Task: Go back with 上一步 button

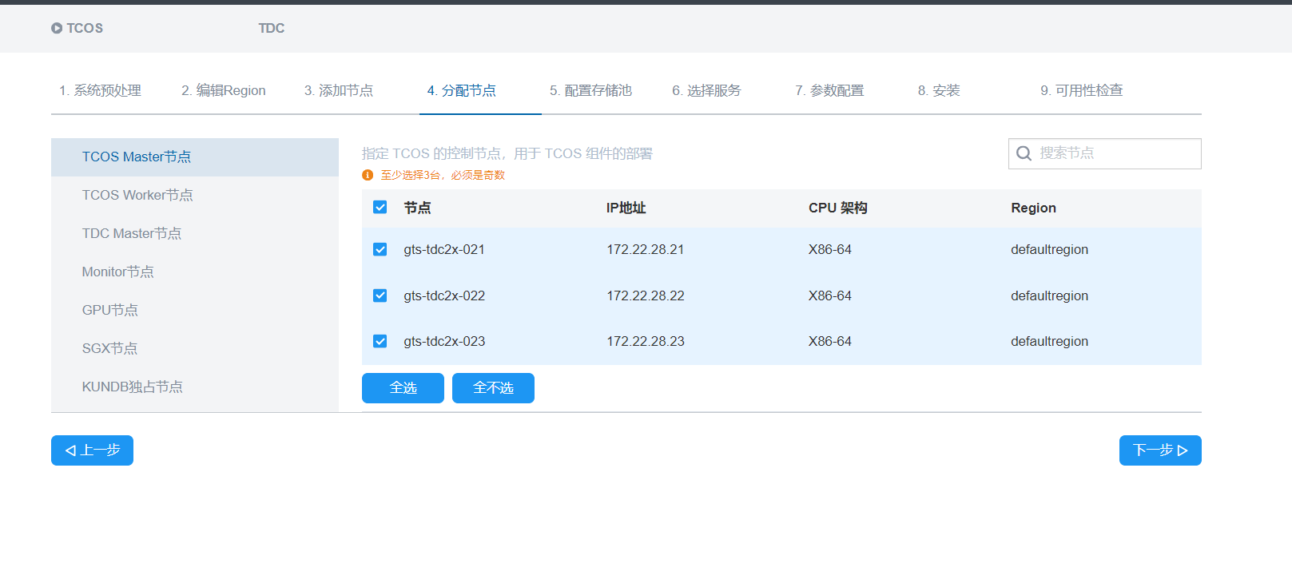Action: 92,450
